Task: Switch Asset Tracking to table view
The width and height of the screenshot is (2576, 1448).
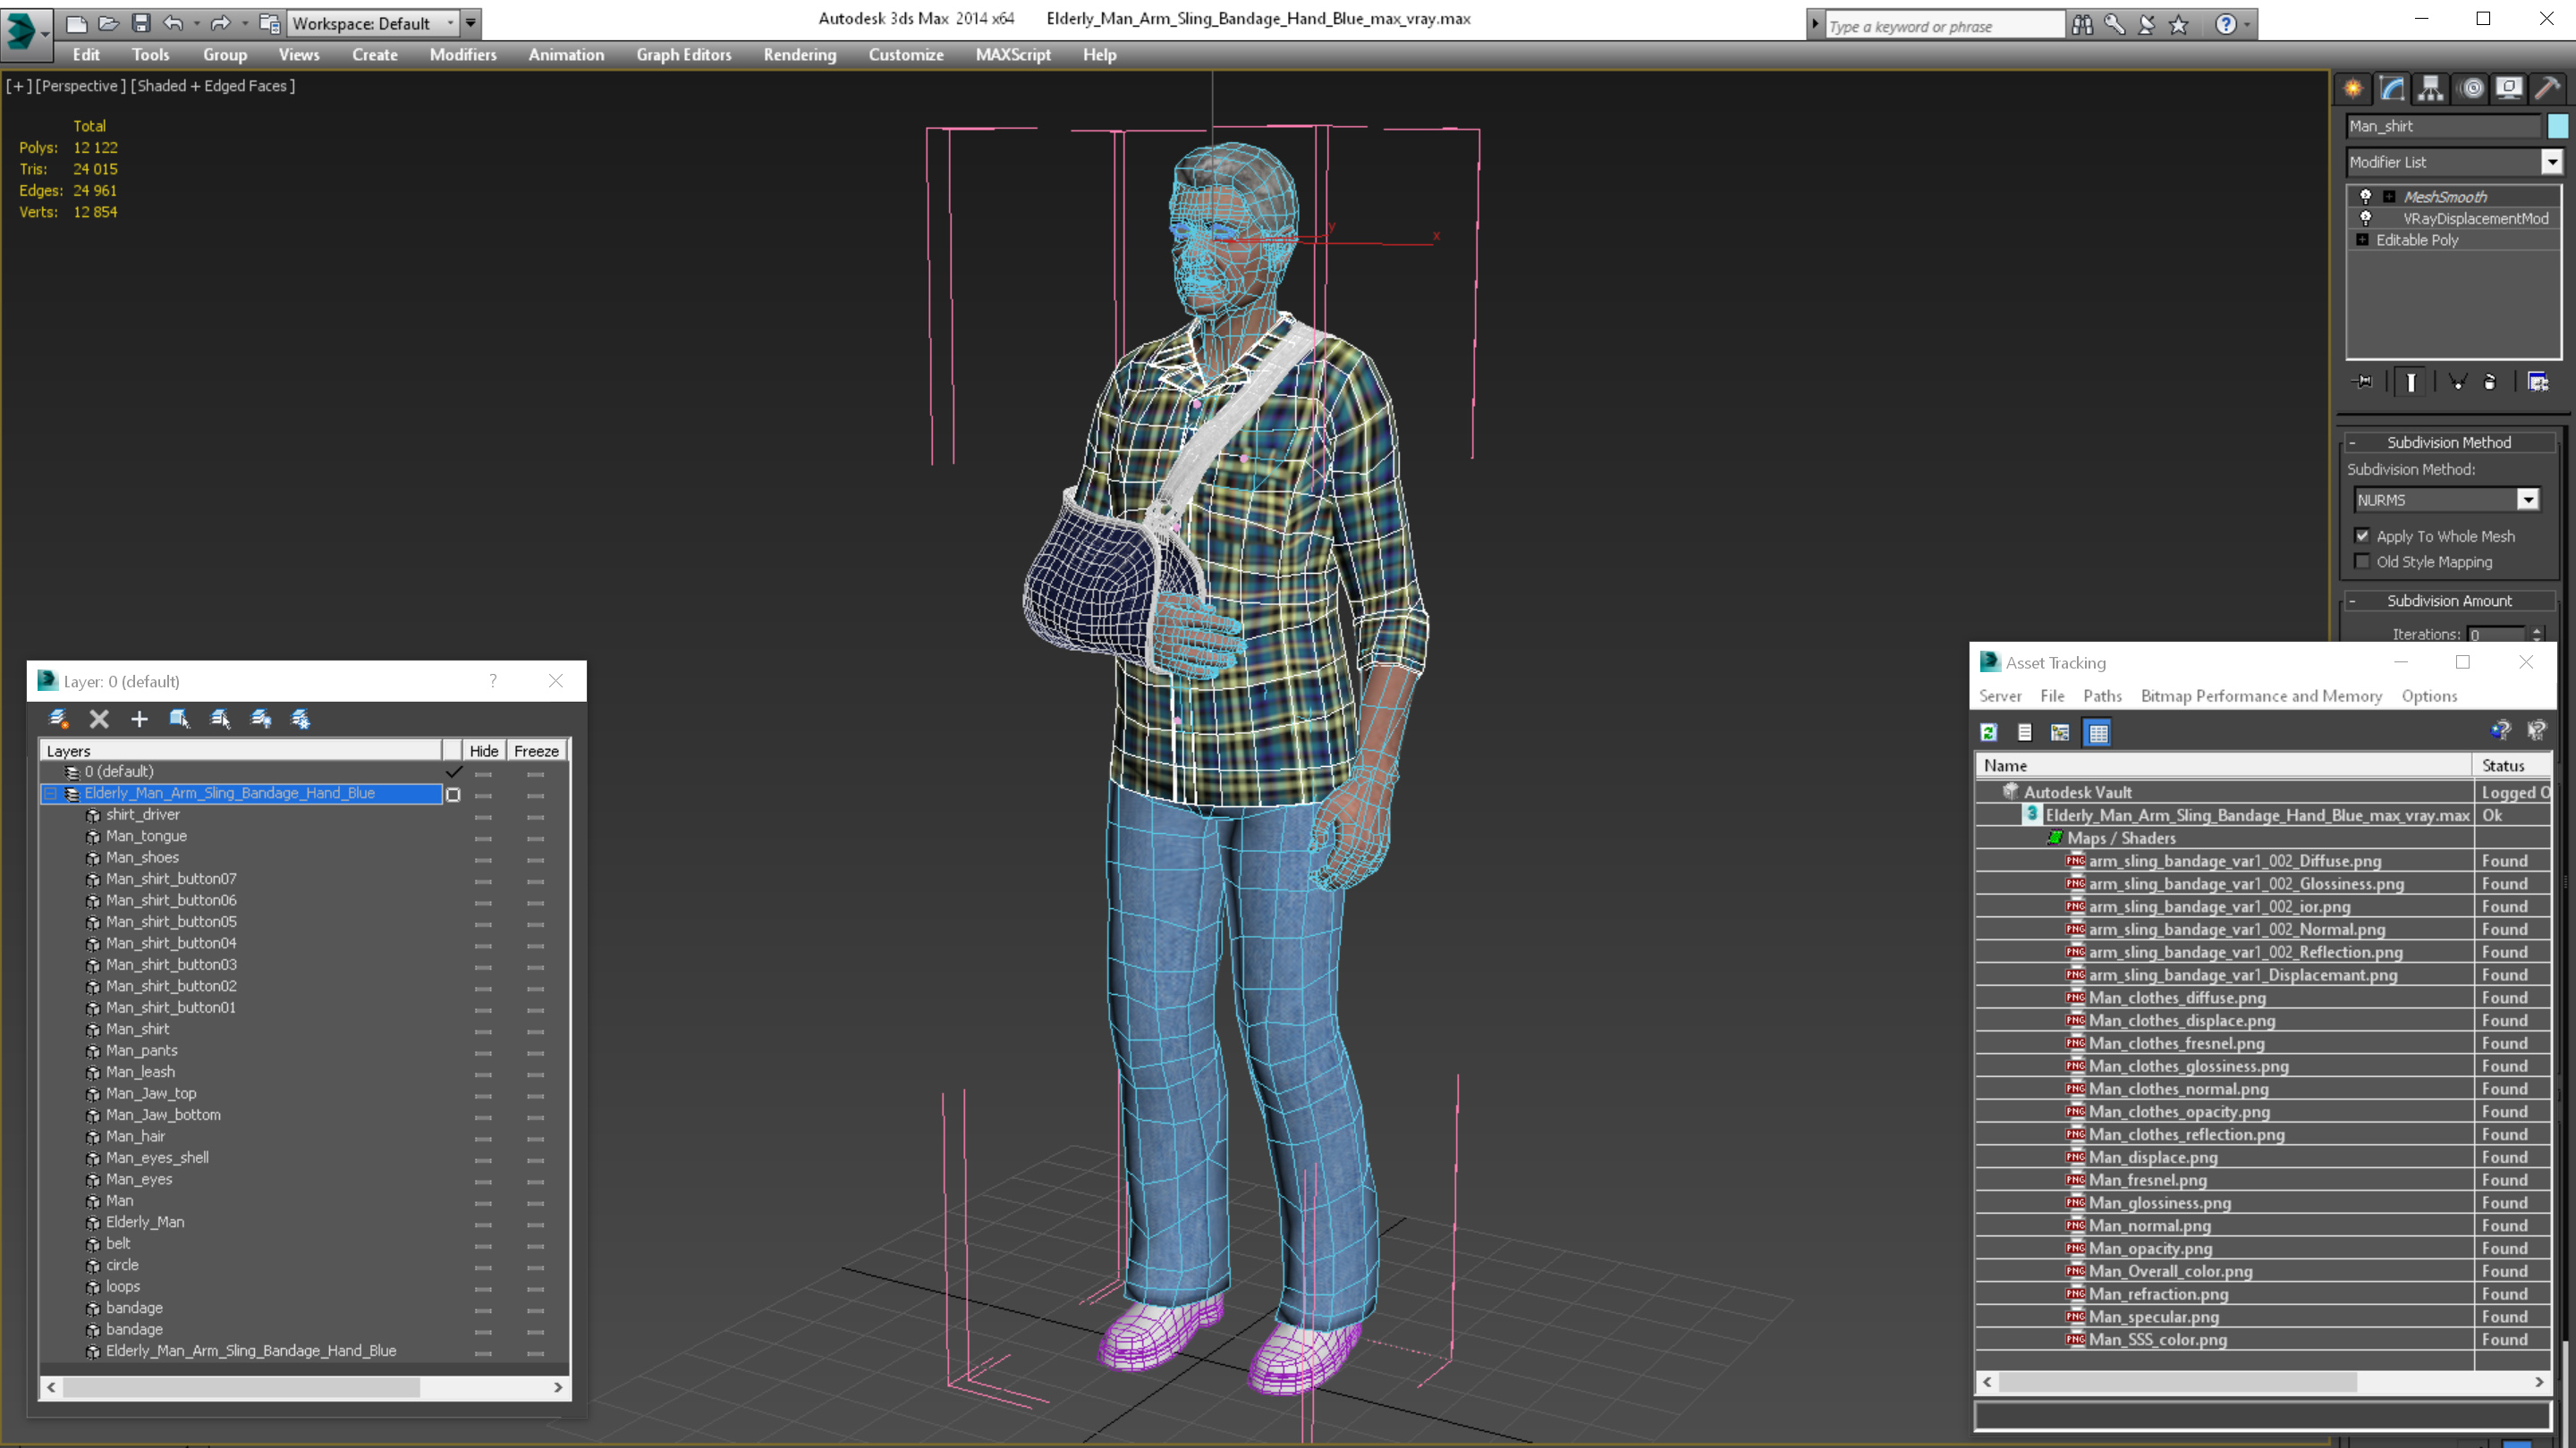Action: click(2098, 733)
